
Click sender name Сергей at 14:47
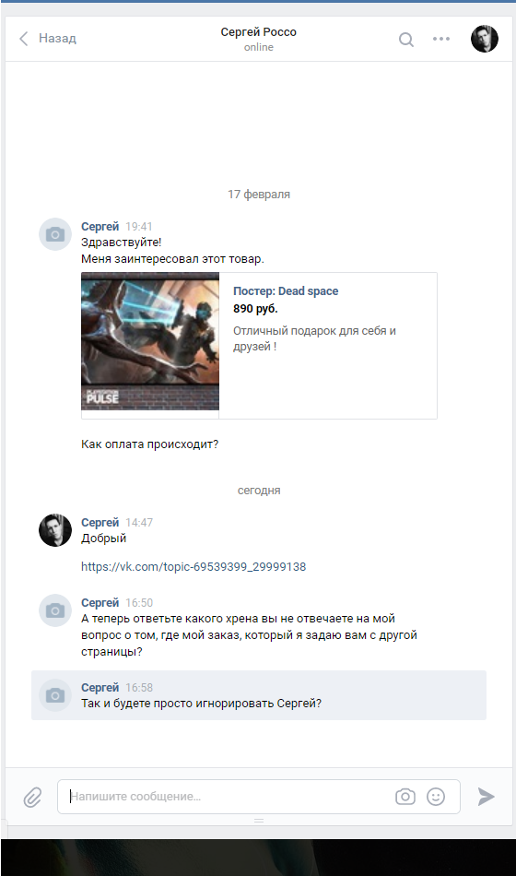tap(100, 522)
